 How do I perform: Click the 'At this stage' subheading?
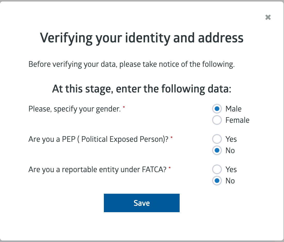point(142,89)
